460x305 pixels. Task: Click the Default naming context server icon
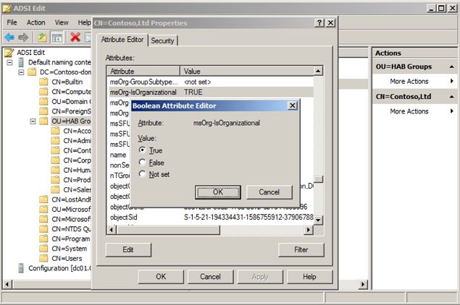pyautogui.click(x=21, y=62)
